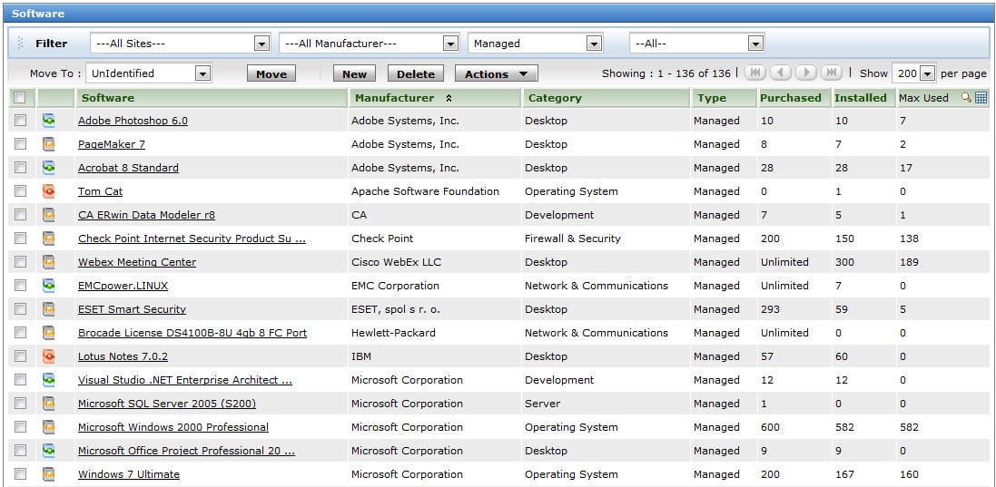The height and width of the screenshot is (487, 996).
Task: Go to the first page arrow
Action: pos(754,73)
